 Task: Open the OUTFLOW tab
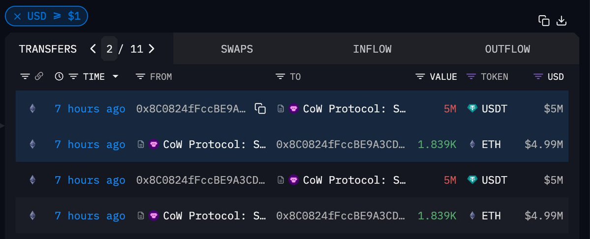507,49
